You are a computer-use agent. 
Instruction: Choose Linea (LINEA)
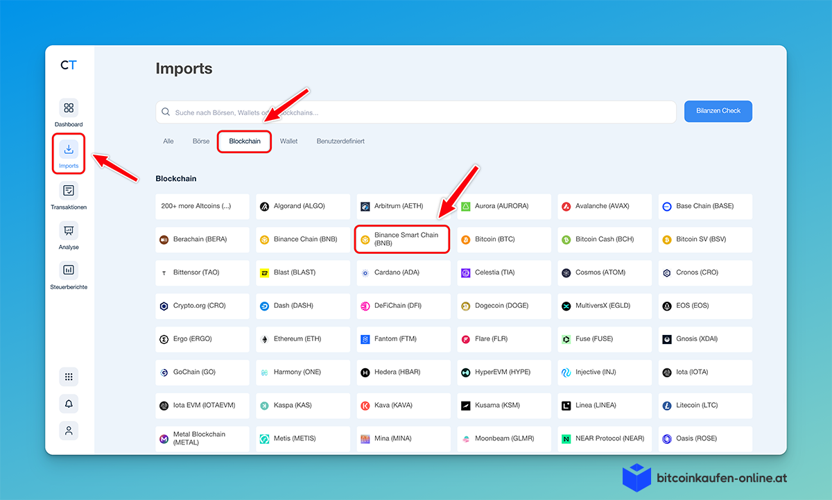tap(605, 406)
